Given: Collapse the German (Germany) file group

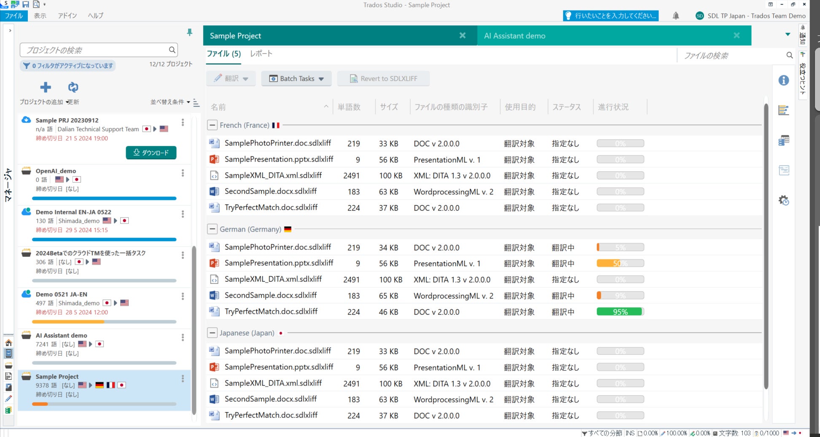Looking at the screenshot, I should pyautogui.click(x=212, y=229).
